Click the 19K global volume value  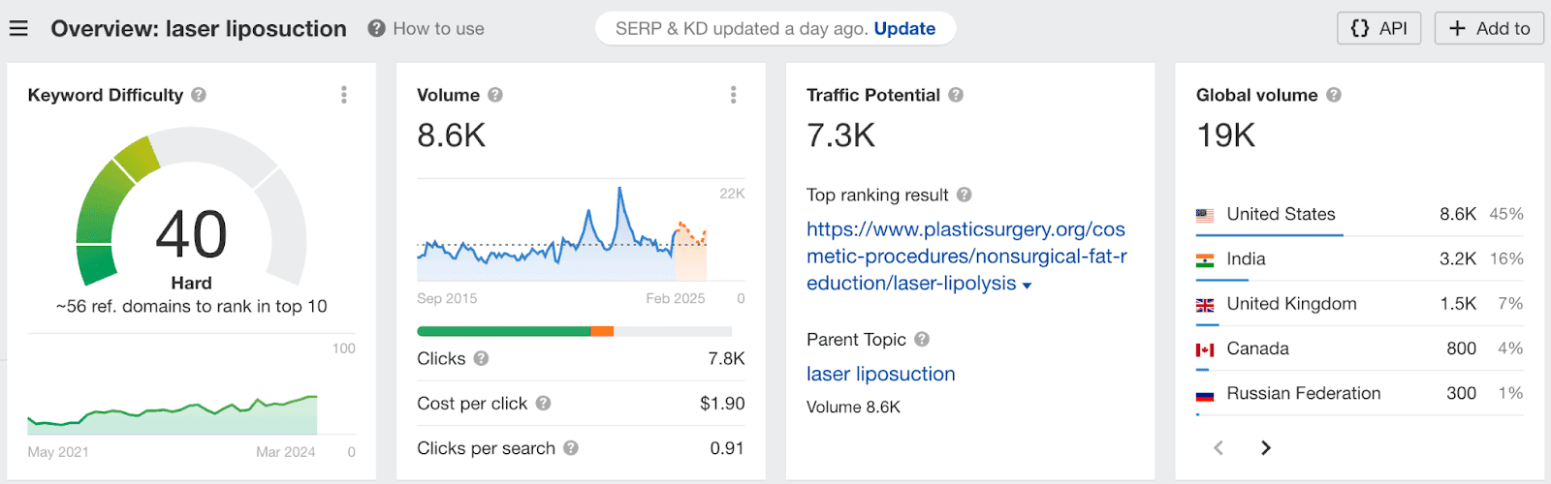coord(1225,136)
